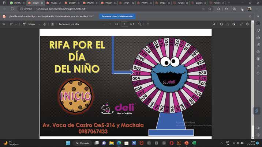Viewport: 262px width, 147px height.
Task: Open Opera browser from taskbar
Action: pos(172,143)
